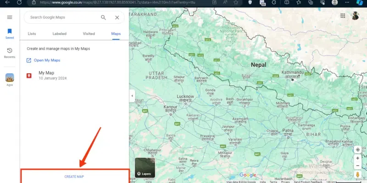Switch to the Lists tab
Viewport: 367px width, 183px height.
pos(32,33)
